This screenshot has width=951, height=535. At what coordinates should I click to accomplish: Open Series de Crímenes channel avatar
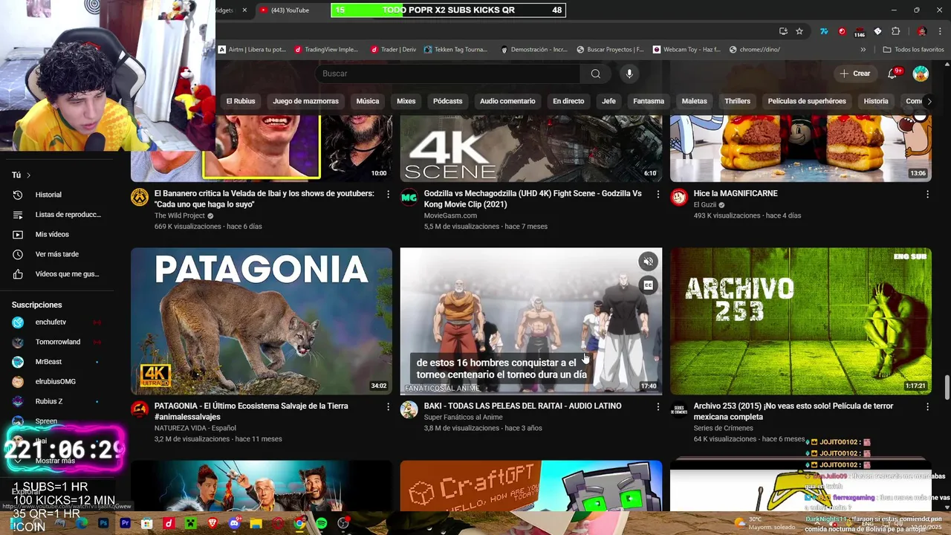[679, 409]
